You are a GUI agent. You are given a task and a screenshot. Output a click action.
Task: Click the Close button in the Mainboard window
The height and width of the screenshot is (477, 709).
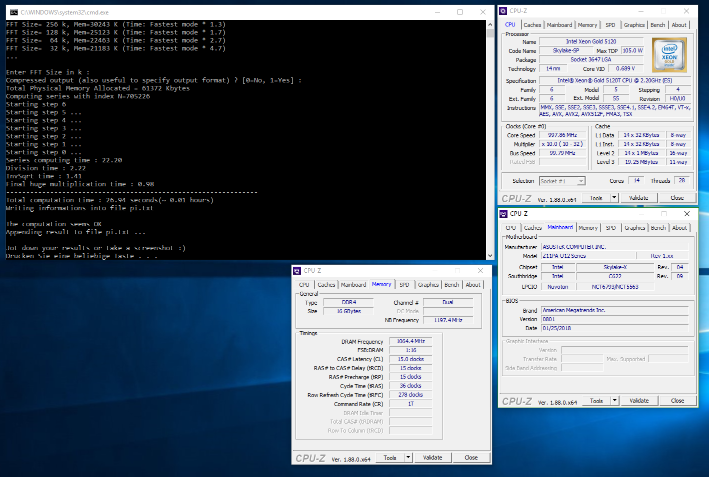tap(677, 401)
